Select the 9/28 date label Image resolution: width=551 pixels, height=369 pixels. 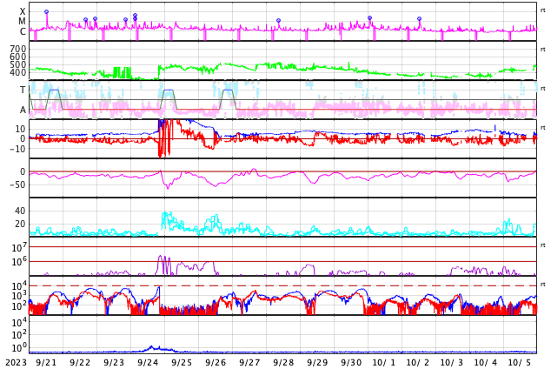283,363
